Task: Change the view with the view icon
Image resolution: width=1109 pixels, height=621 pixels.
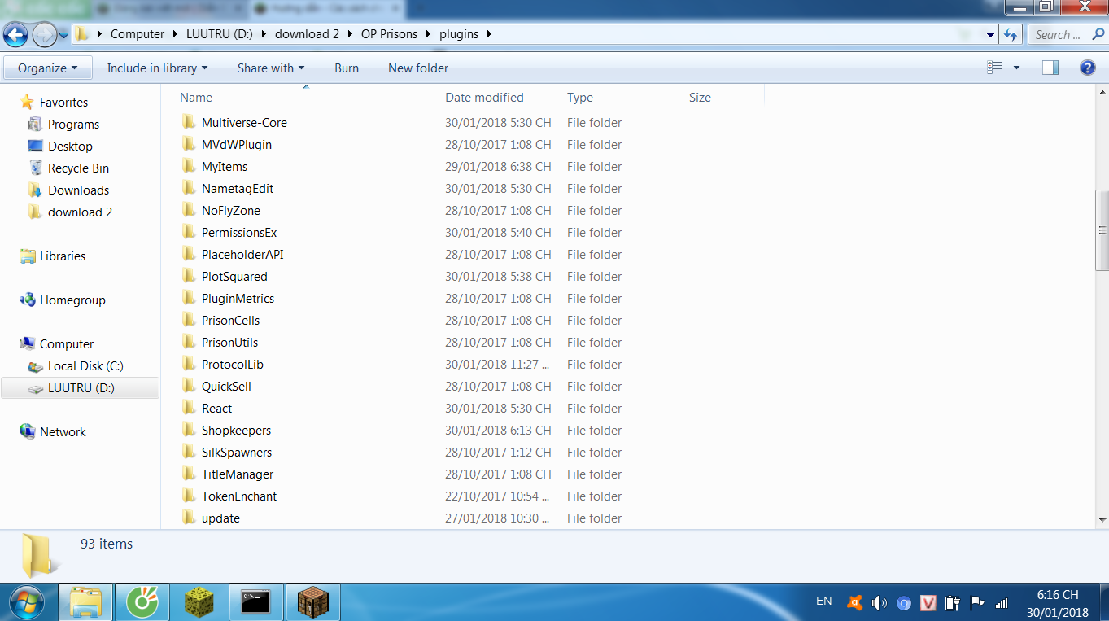Action: pos(994,68)
